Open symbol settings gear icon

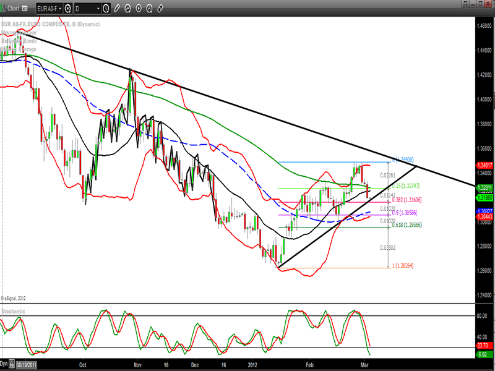(x=67, y=9)
